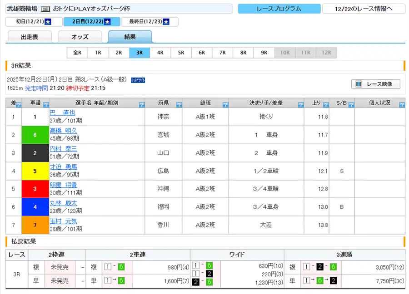Click the help icon in 個人状況 column header

[x=402, y=105]
